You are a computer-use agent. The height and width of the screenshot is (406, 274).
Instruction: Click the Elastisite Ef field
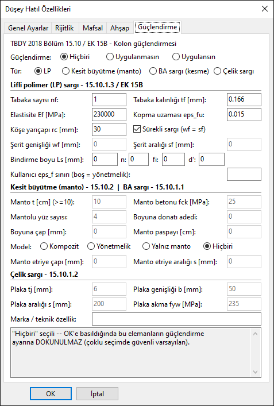pyautogui.click(x=109, y=114)
